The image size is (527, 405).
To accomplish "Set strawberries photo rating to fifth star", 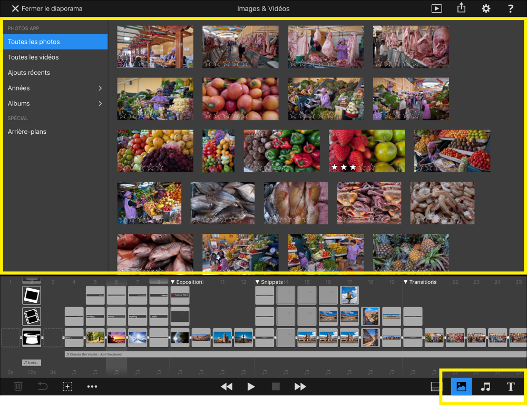I will click(x=370, y=167).
